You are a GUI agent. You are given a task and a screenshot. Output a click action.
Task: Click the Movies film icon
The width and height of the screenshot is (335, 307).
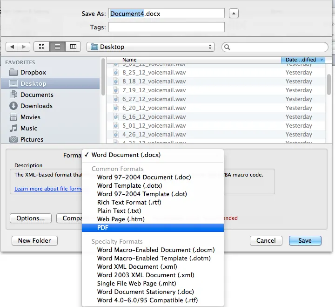click(x=13, y=117)
